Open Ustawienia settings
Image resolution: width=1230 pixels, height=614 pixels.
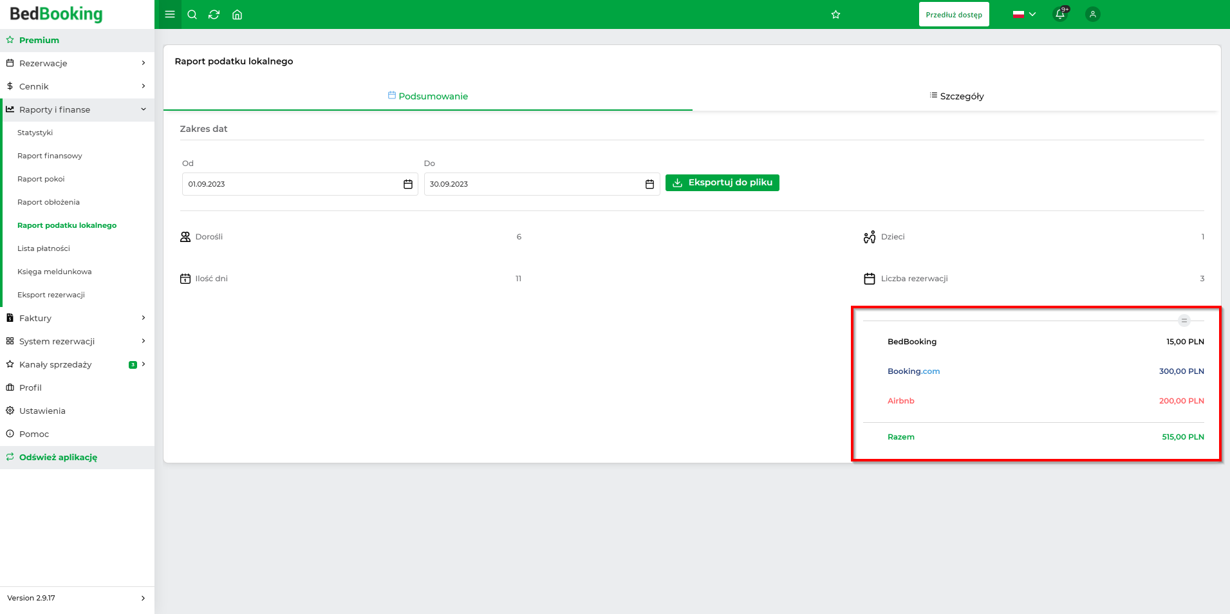(77, 411)
